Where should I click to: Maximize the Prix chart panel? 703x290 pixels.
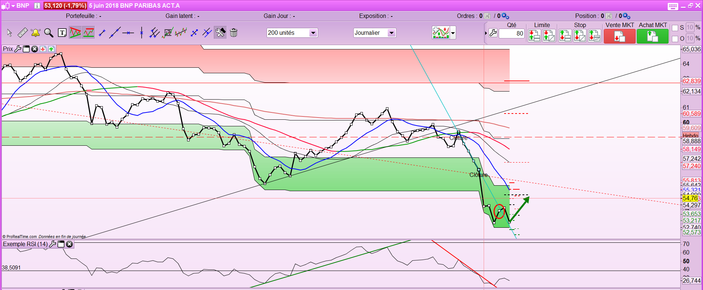[x=26, y=49]
